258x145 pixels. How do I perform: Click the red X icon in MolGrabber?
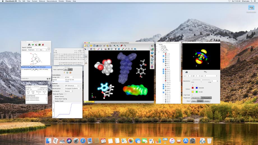coord(43,45)
